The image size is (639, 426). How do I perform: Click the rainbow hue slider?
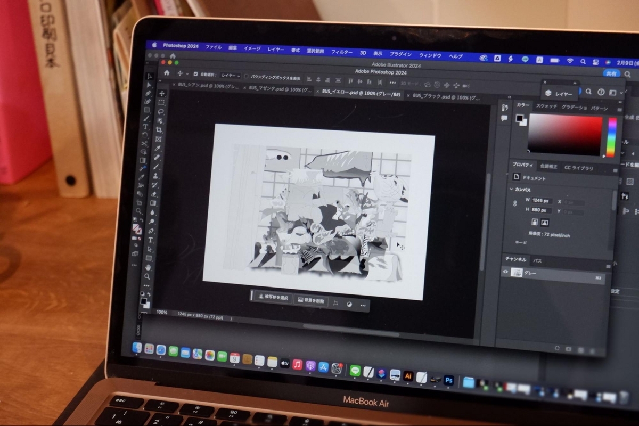[x=612, y=137]
